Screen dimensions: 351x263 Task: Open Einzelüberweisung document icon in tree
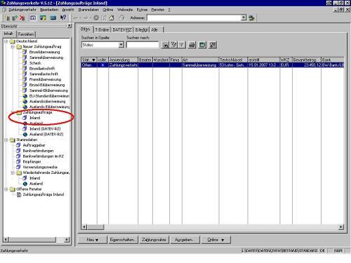coord(25,52)
